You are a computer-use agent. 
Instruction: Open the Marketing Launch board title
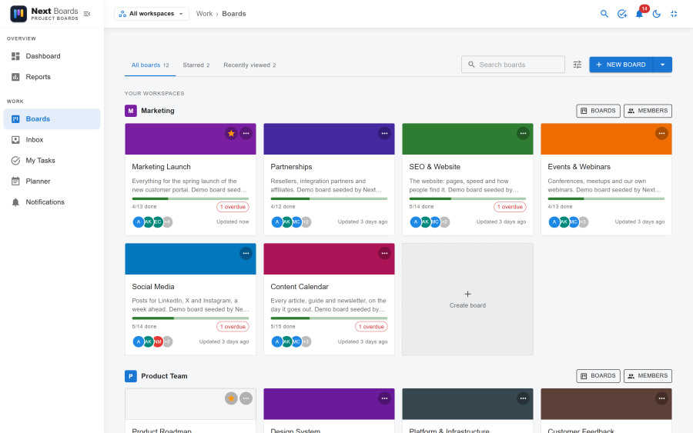pyautogui.click(x=162, y=167)
